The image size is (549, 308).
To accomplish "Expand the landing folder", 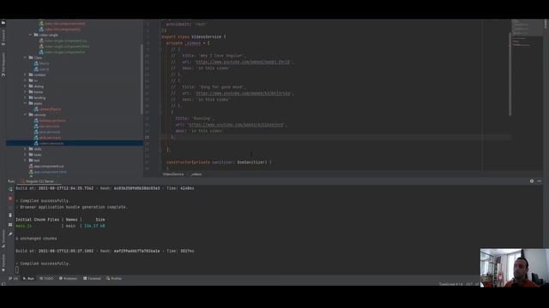I will tap(25, 98).
